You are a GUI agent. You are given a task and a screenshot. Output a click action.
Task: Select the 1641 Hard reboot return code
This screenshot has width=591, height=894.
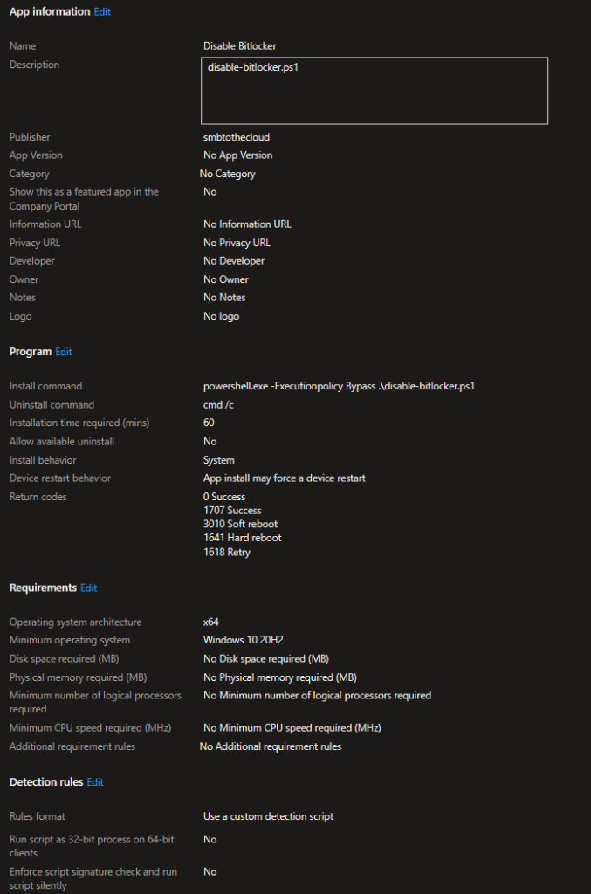tap(242, 538)
